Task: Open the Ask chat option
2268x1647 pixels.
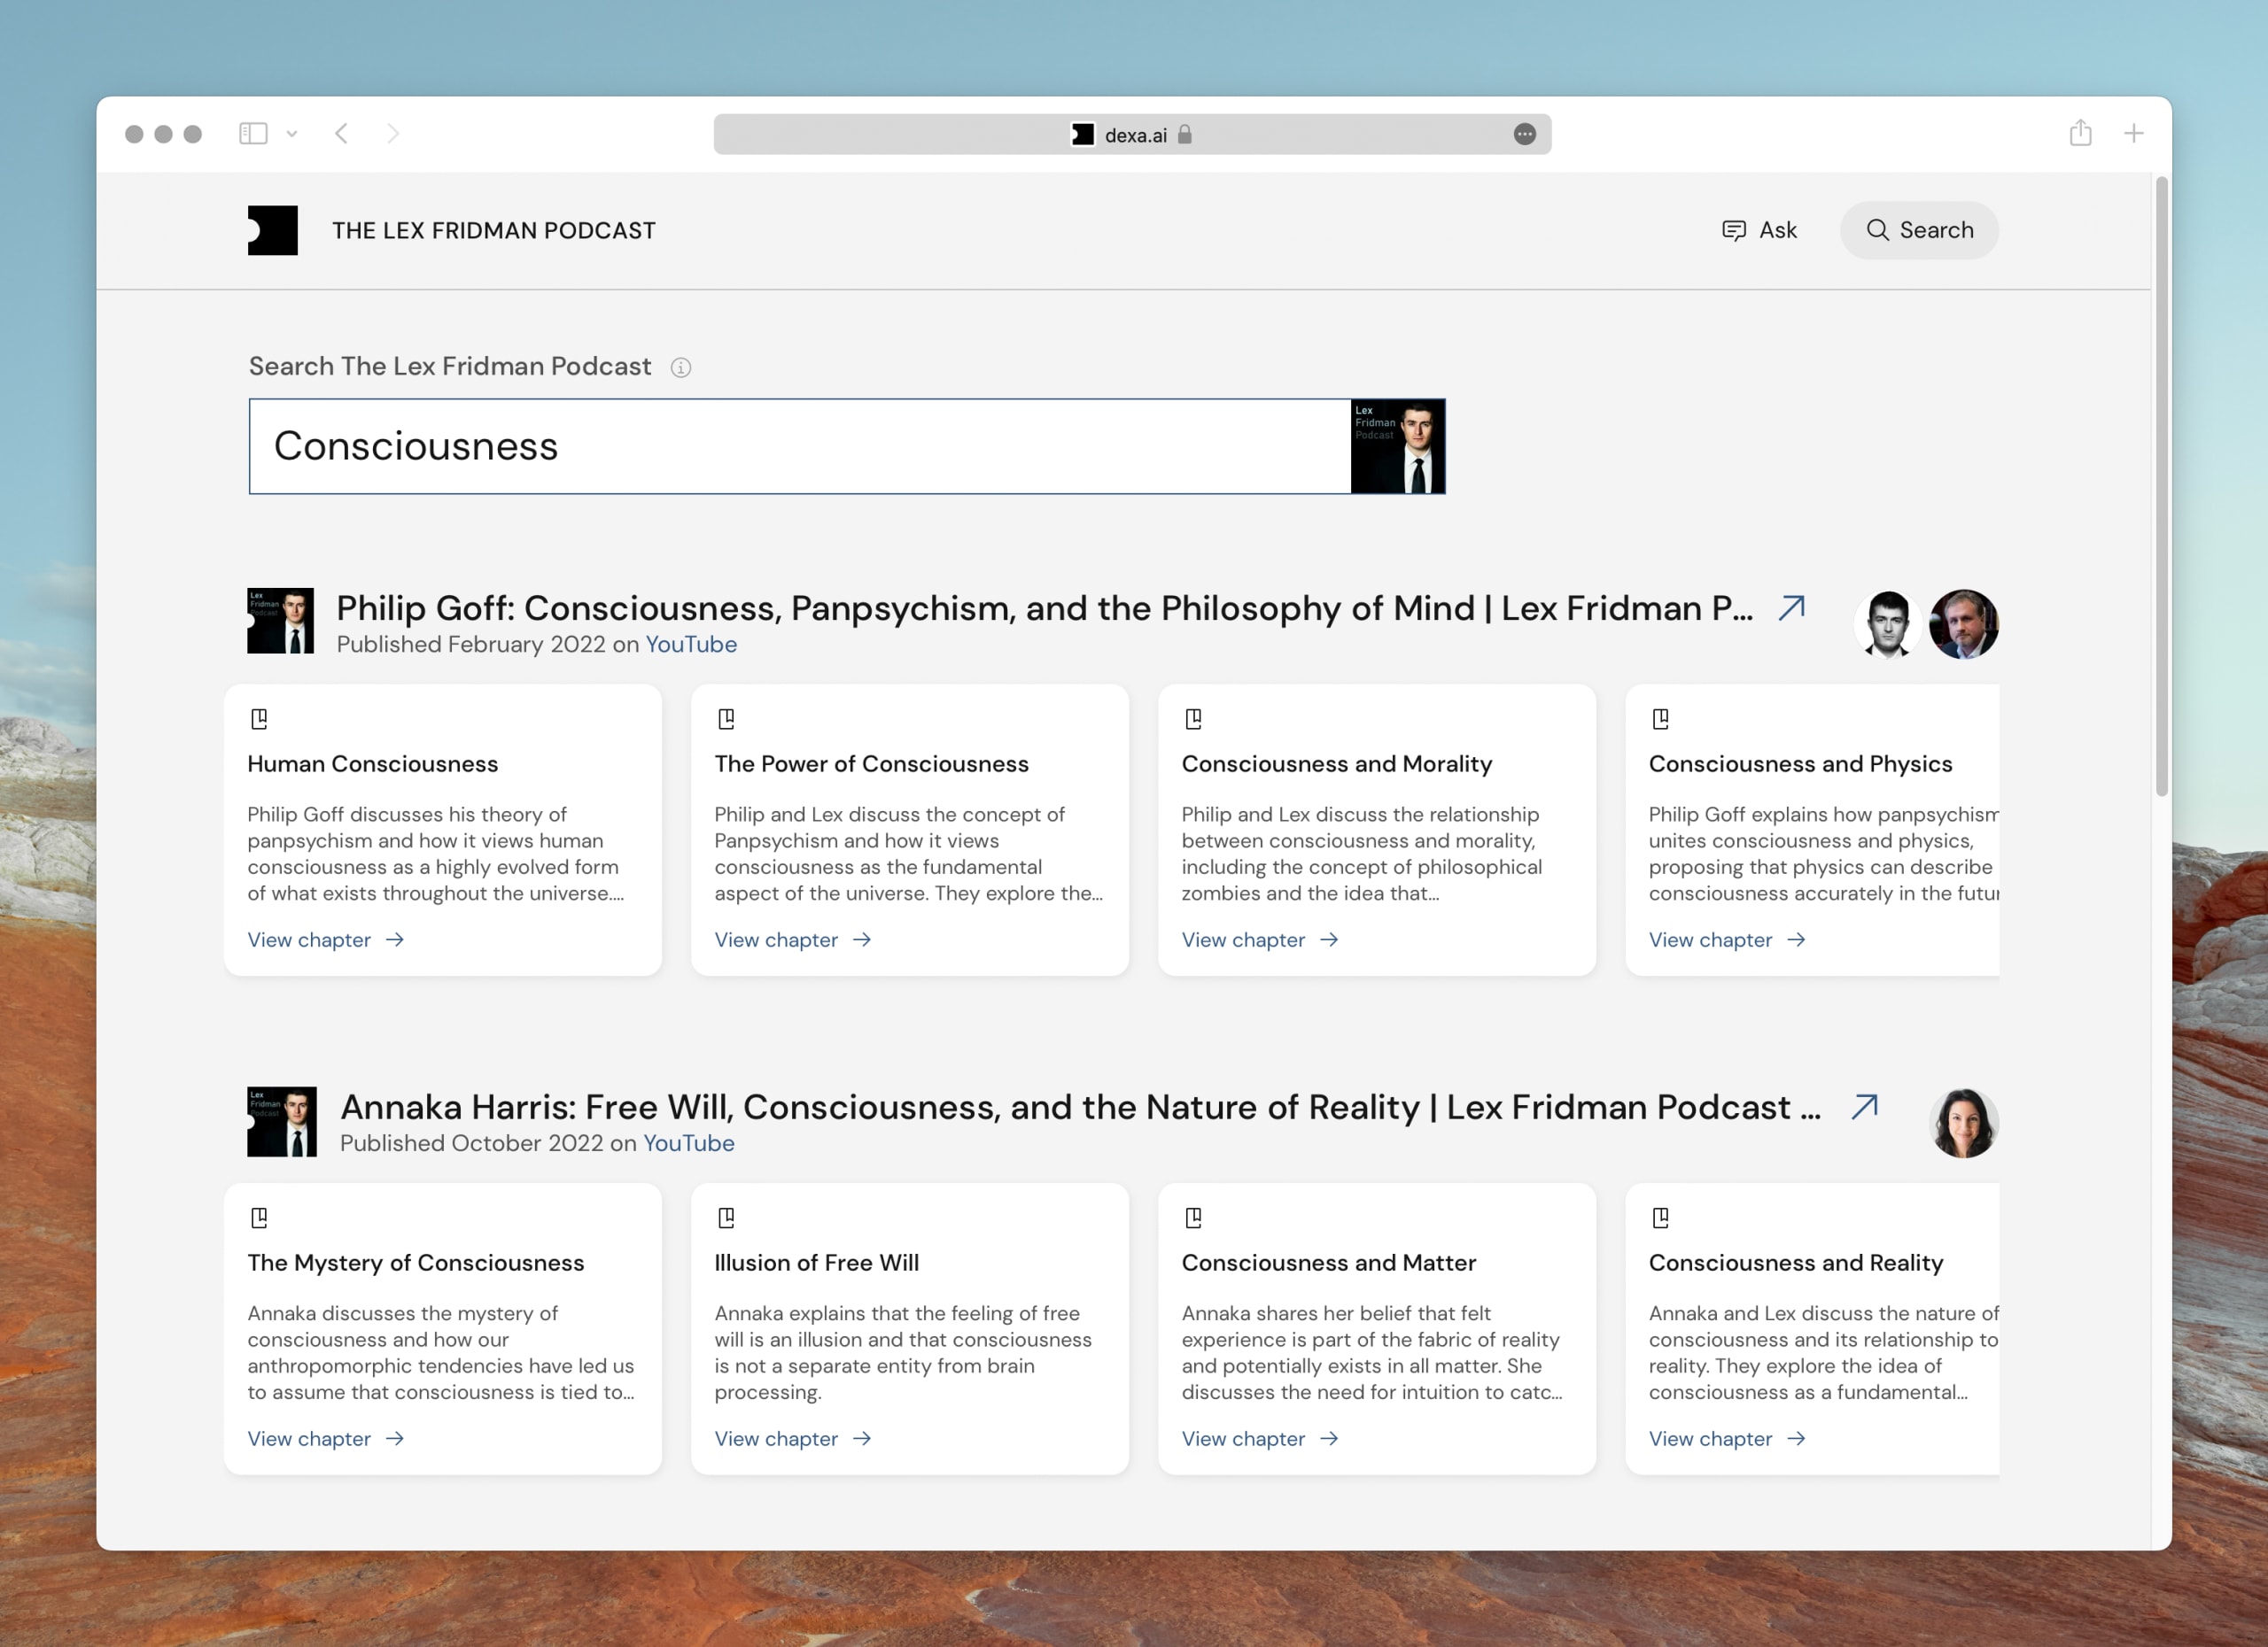Action: click(x=1759, y=230)
